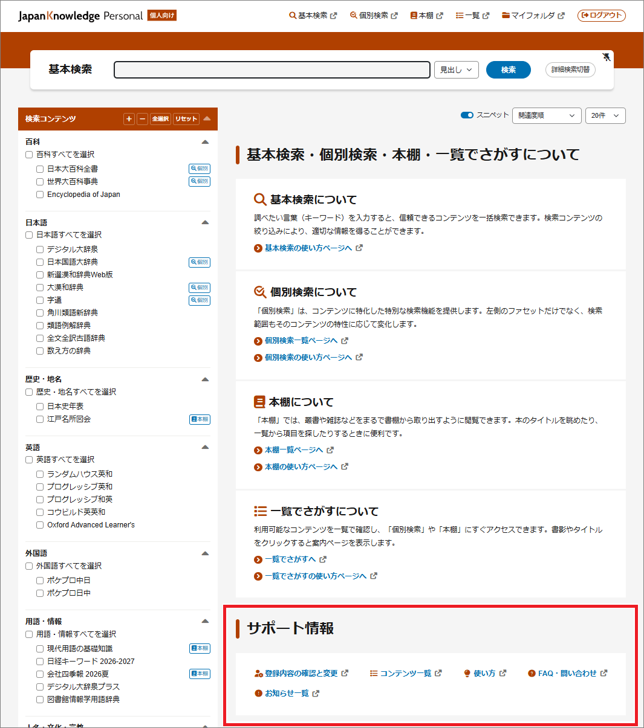Viewport: 644px width, 728px height.
Task: Check the Encyclopedia of Japan checkbox
Action: pyautogui.click(x=40, y=195)
